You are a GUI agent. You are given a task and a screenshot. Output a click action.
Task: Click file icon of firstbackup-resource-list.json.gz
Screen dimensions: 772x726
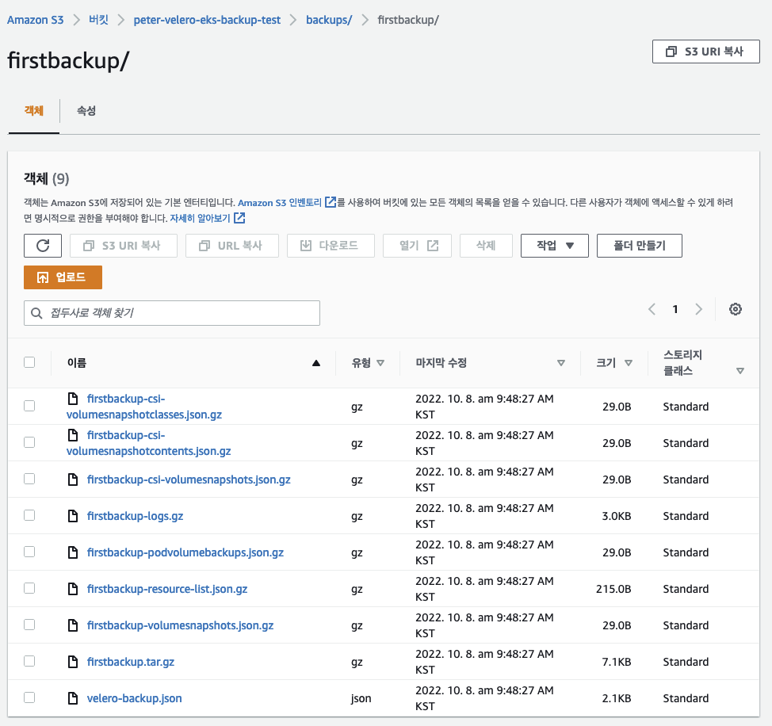tap(73, 589)
